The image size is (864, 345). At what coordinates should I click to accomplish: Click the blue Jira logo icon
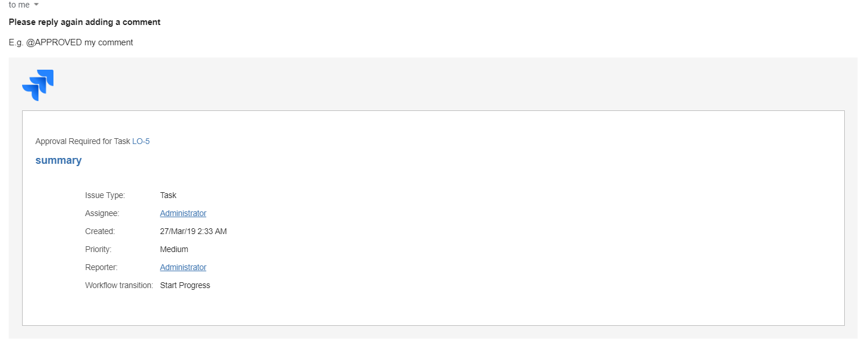point(38,85)
